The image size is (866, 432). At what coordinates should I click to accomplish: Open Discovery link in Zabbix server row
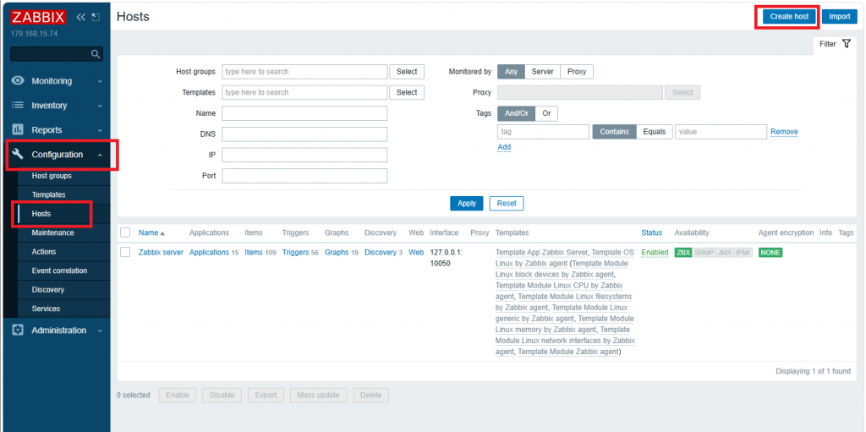click(381, 253)
